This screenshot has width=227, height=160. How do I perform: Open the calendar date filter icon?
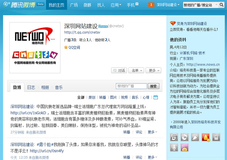pyautogui.click(x=155, y=97)
